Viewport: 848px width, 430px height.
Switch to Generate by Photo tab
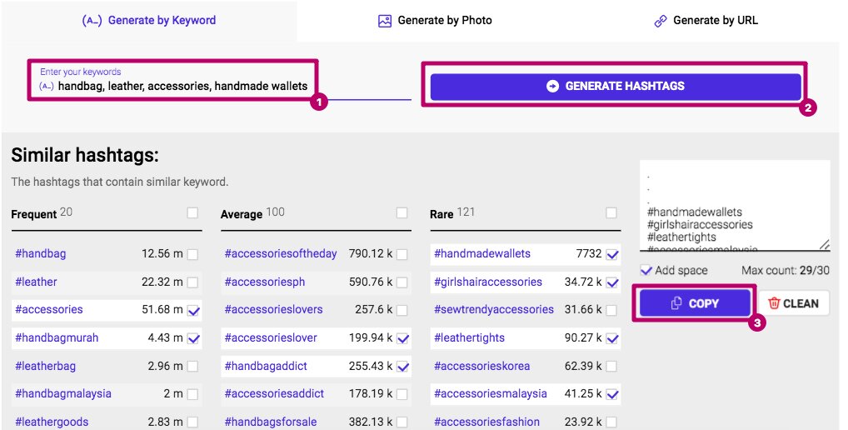(435, 21)
